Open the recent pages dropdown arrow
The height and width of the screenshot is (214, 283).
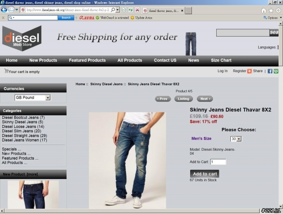[x=17, y=10]
